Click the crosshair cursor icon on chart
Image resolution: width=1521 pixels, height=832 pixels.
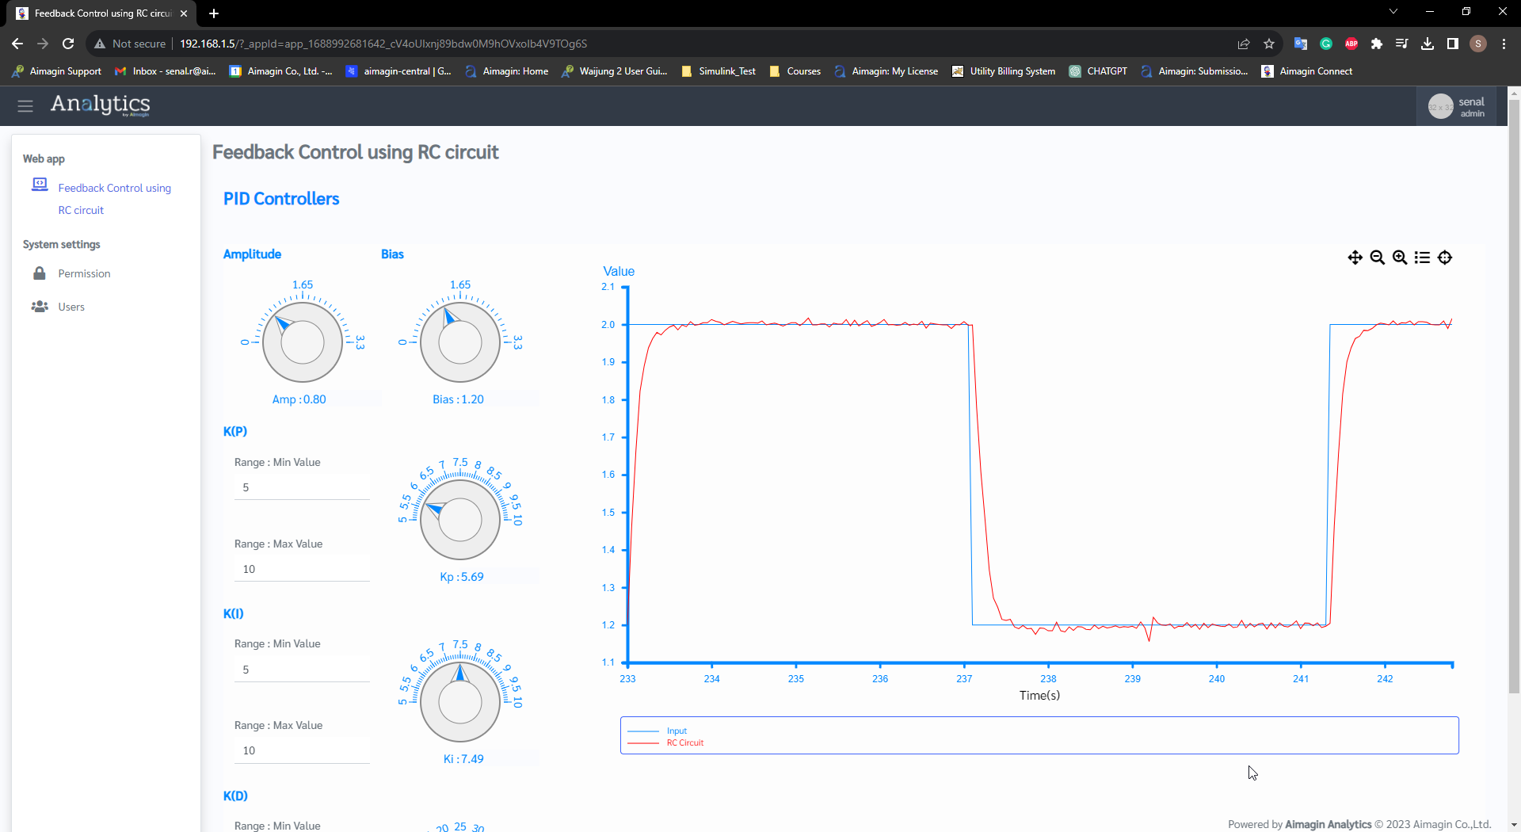(1445, 258)
